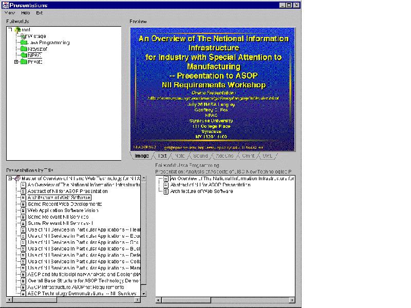Screen dimensions: 411x308
Task: Show the URL tab
Action: [x=267, y=156]
